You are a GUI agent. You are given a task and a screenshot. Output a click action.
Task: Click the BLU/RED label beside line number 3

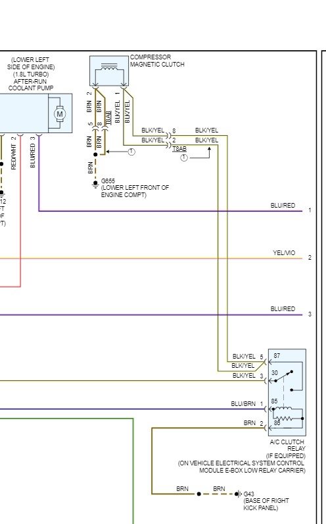[283, 308]
